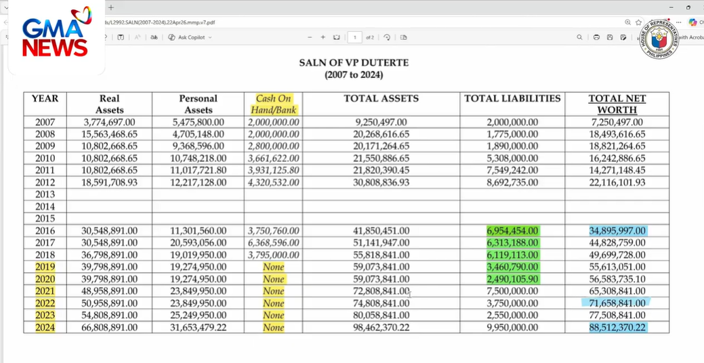704x363 pixels.
Task: Click total assets value 30,808,836.93
Action: [x=381, y=183]
